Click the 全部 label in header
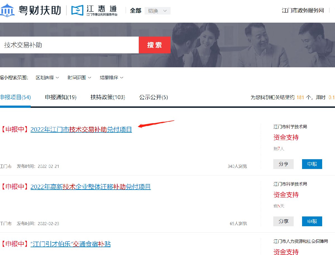Viewport: 335px width, 255px height. [136, 11]
